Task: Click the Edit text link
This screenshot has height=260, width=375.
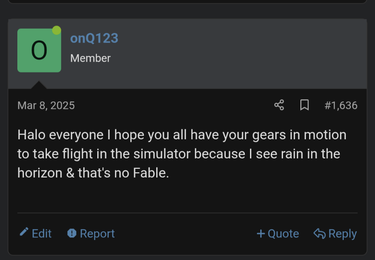Action: (42, 234)
